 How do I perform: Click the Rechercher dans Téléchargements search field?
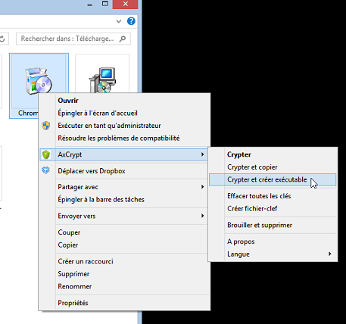(73, 39)
